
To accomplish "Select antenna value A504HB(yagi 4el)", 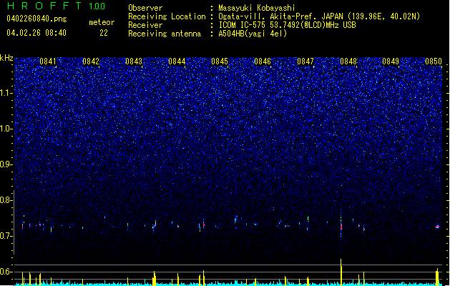I will tap(253, 34).
